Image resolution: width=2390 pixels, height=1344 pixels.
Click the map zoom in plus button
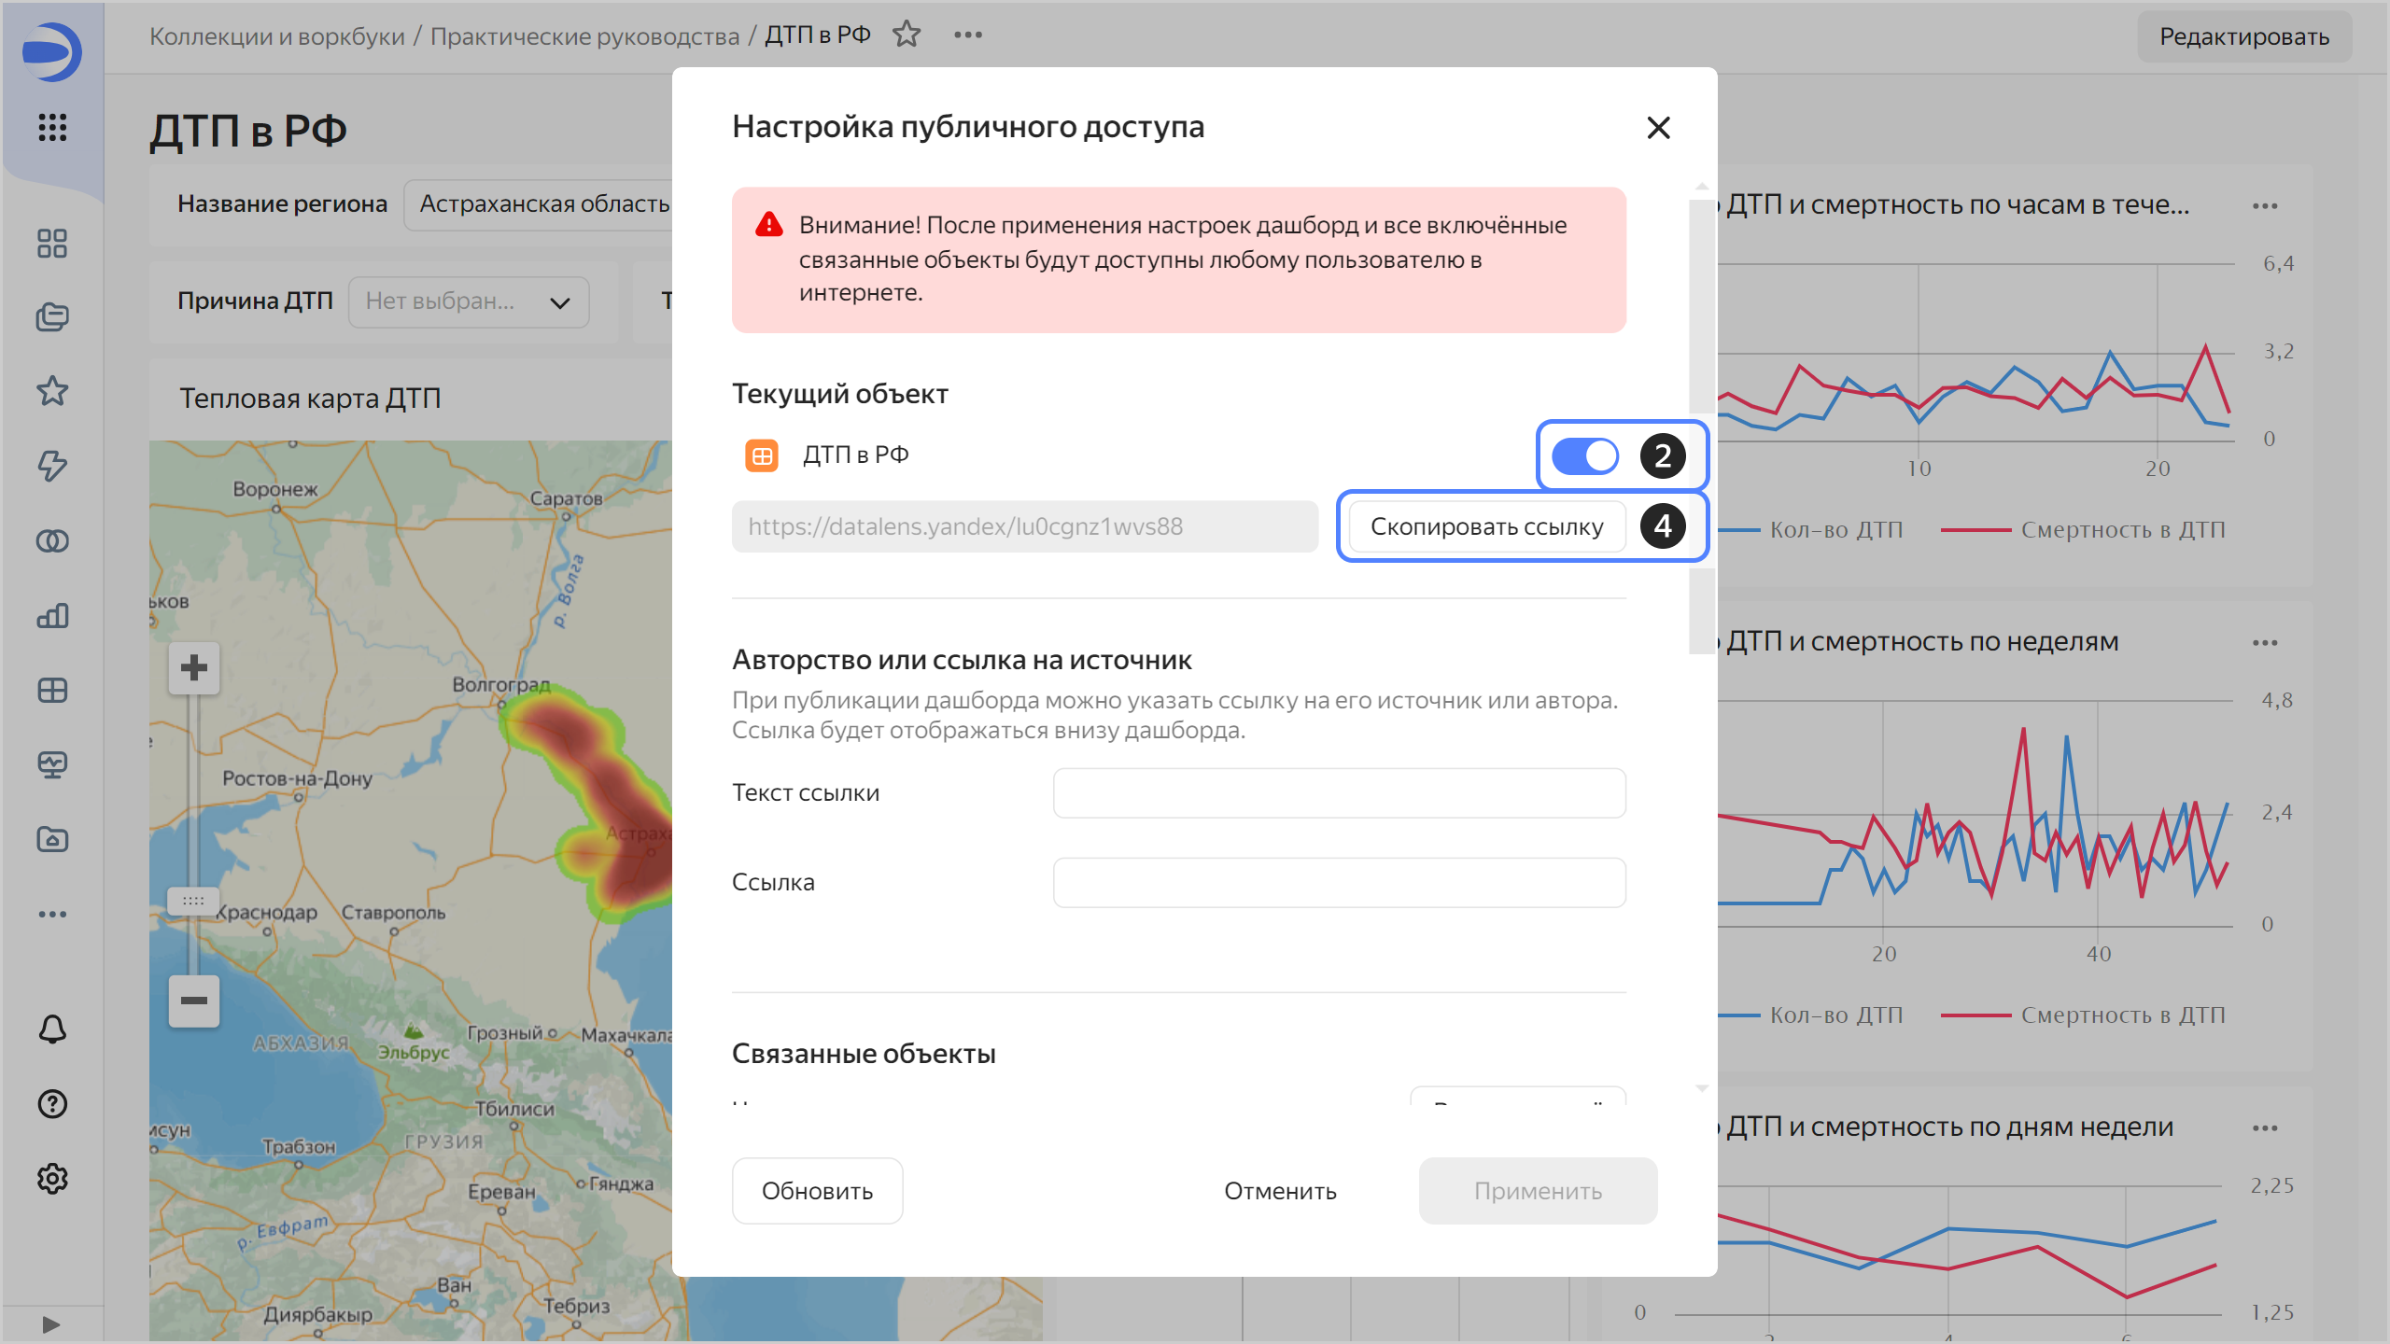[194, 668]
